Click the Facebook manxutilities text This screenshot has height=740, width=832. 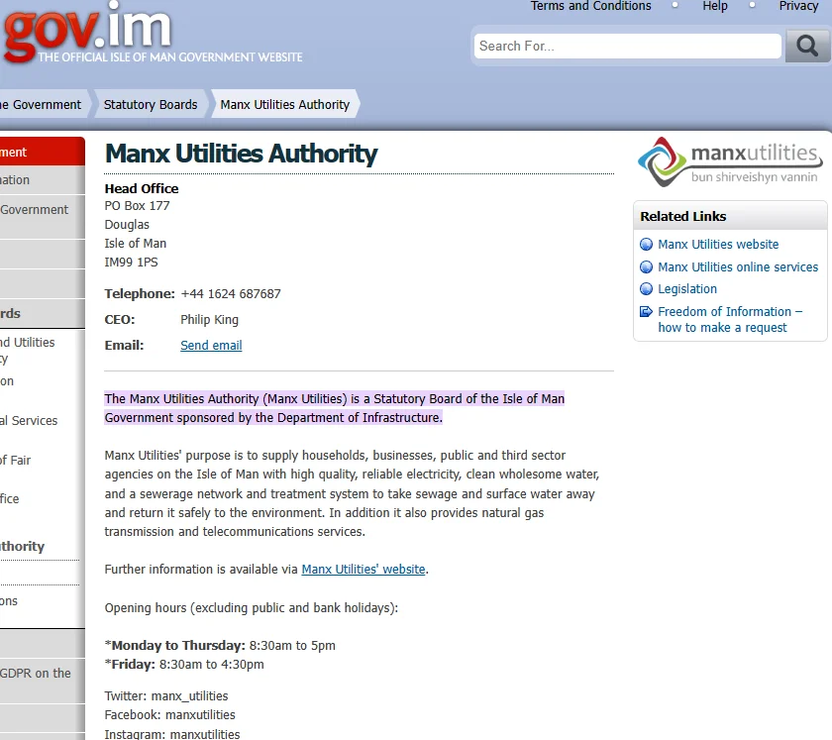point(169,715)
